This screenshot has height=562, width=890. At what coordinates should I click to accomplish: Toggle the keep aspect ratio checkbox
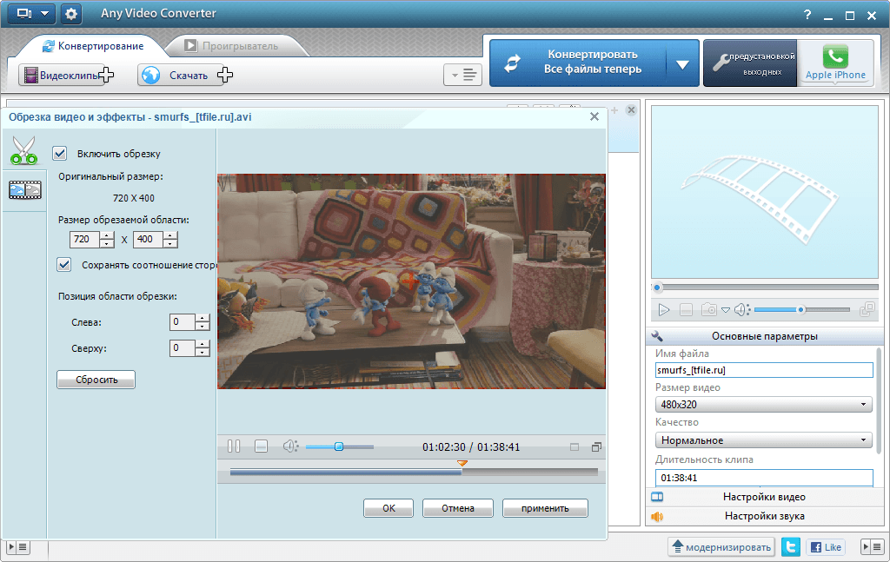(63, 264)
